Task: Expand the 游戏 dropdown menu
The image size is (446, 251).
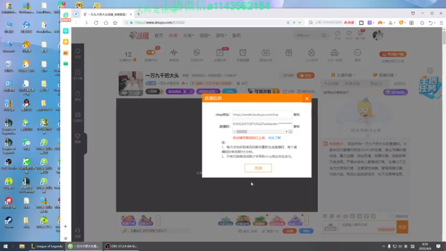Action: [221, 36]
